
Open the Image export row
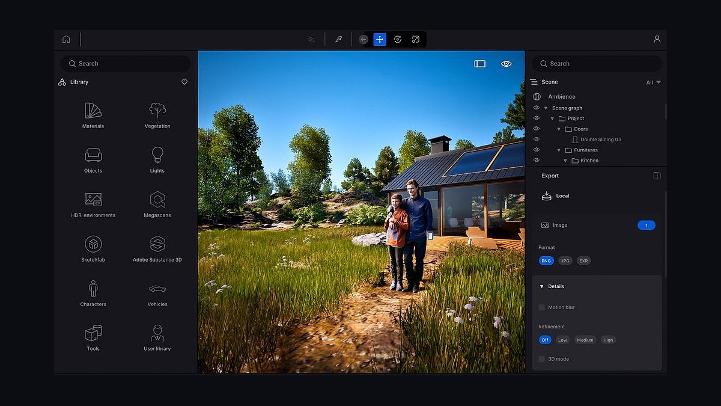(598, 225)
